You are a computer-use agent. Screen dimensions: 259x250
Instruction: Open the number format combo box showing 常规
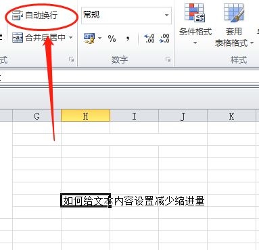[126, 16]
